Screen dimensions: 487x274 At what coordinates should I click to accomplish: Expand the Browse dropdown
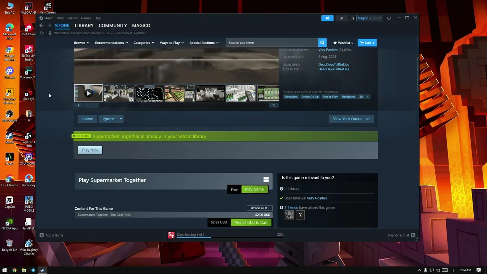[81, 43]
